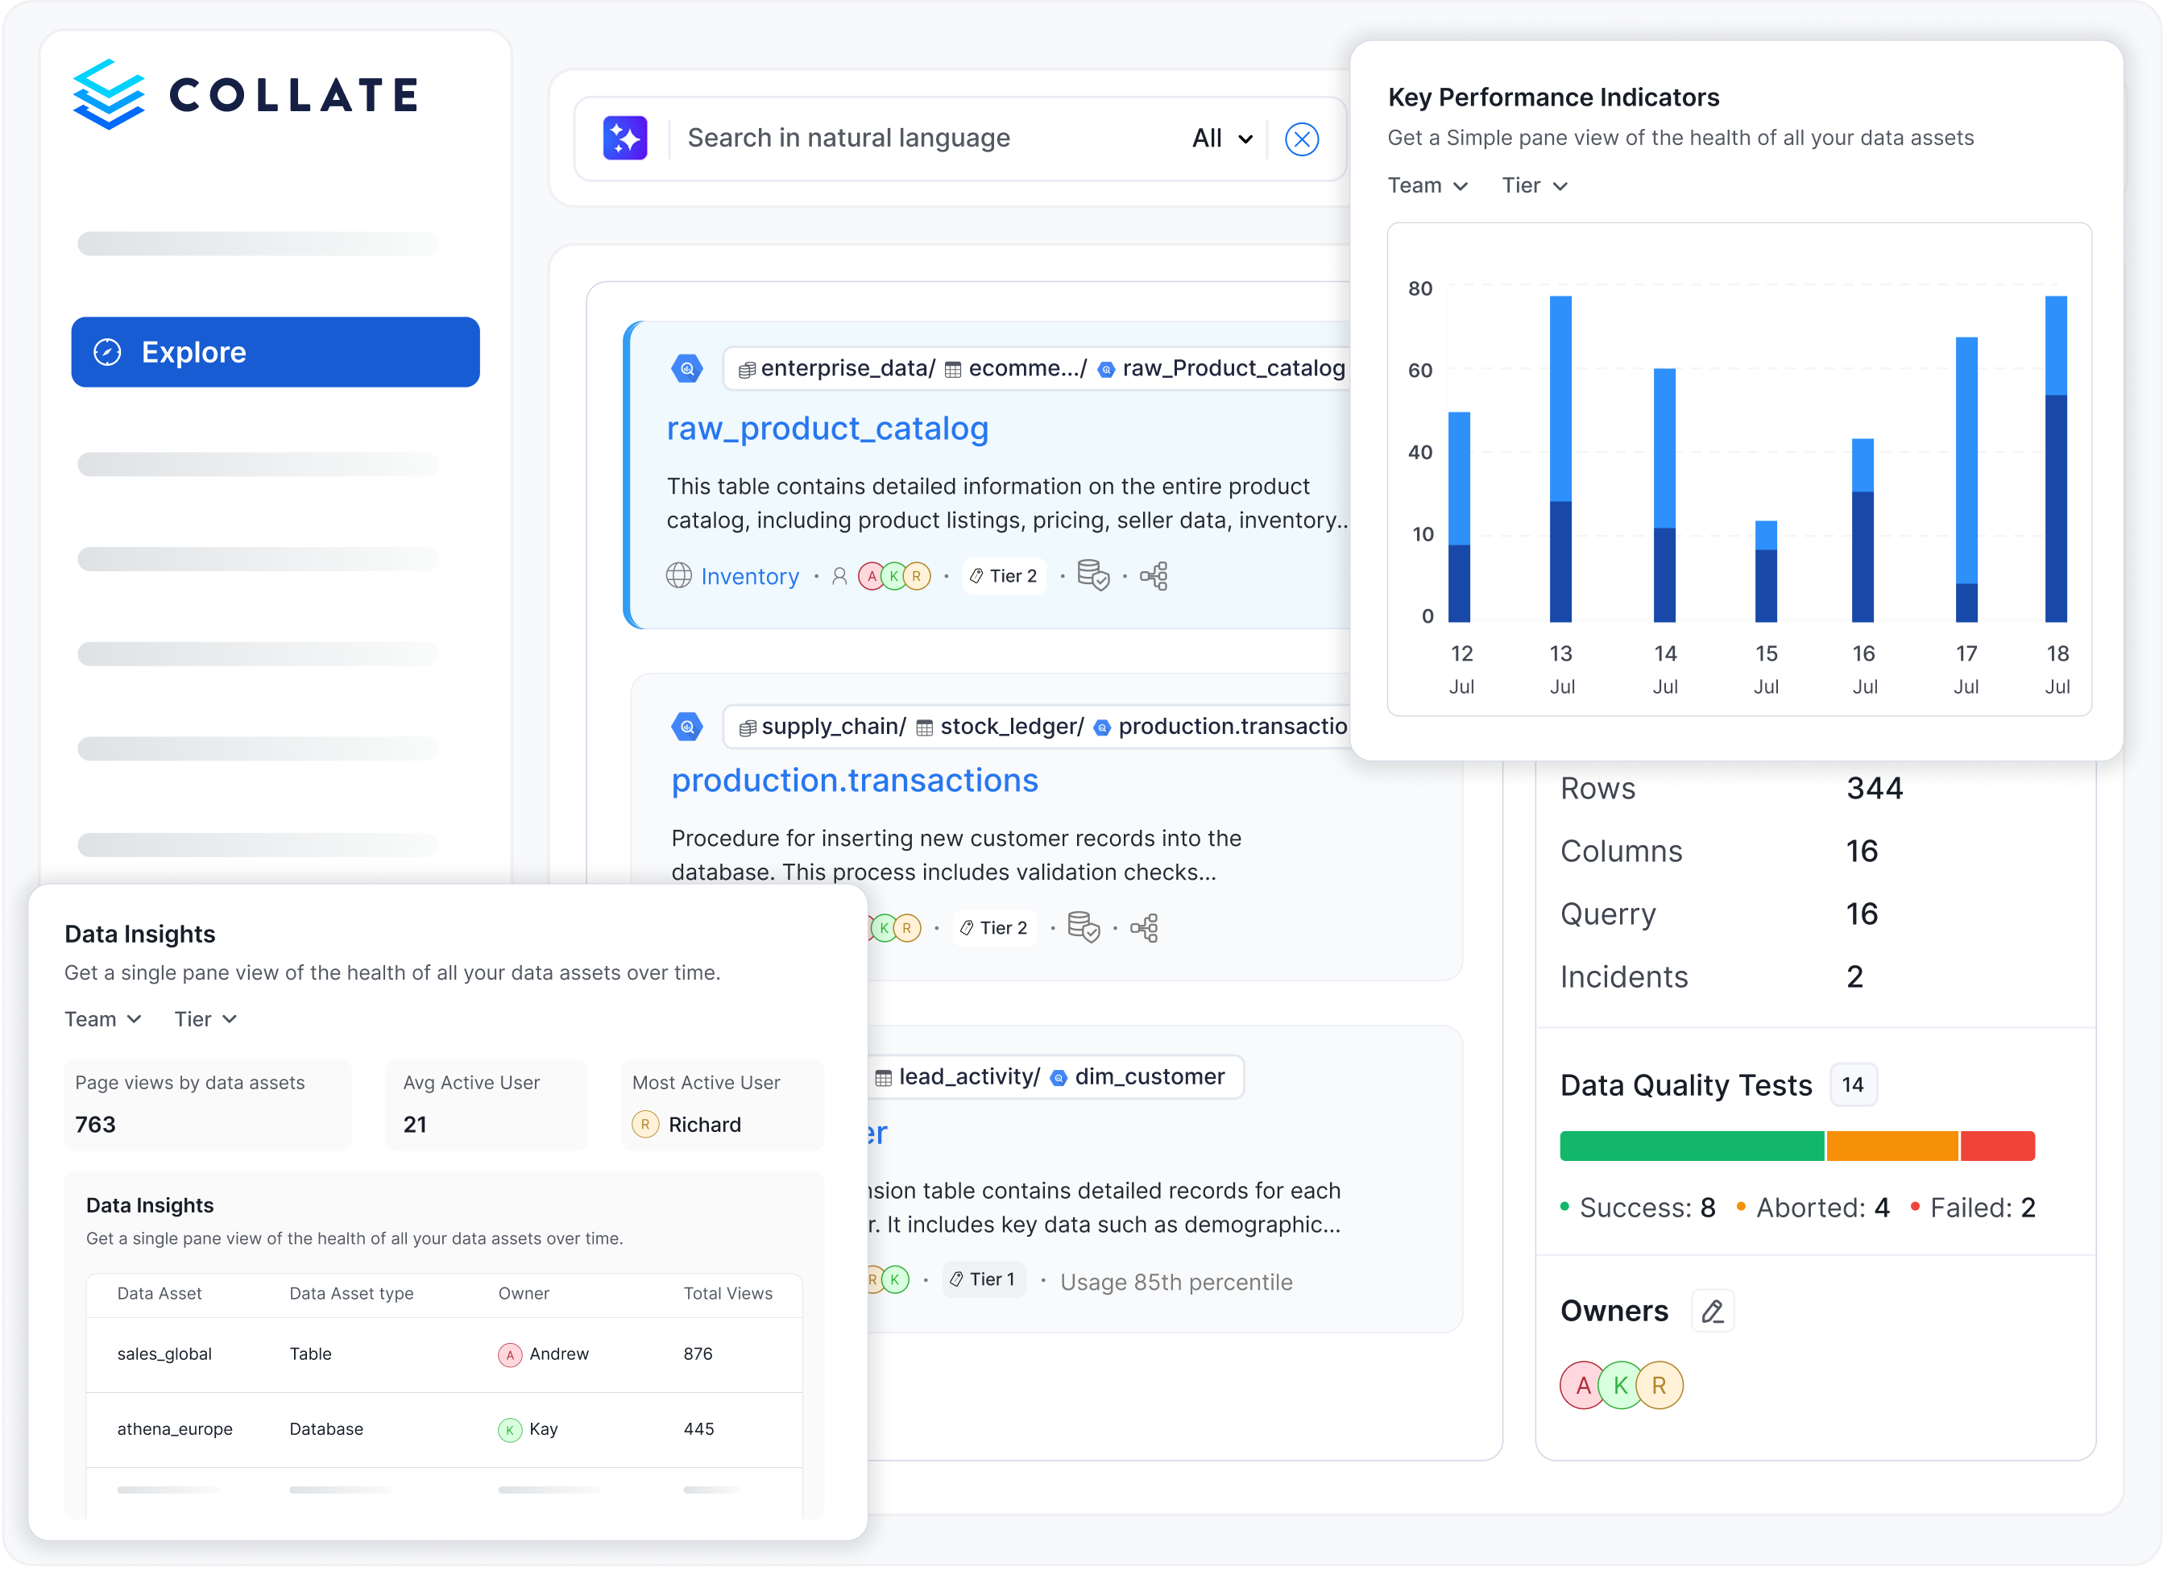2163x1571 pixels.
Task: Expand Tier dropdown in Key Performance Indicators
Action: point(1534,186)
